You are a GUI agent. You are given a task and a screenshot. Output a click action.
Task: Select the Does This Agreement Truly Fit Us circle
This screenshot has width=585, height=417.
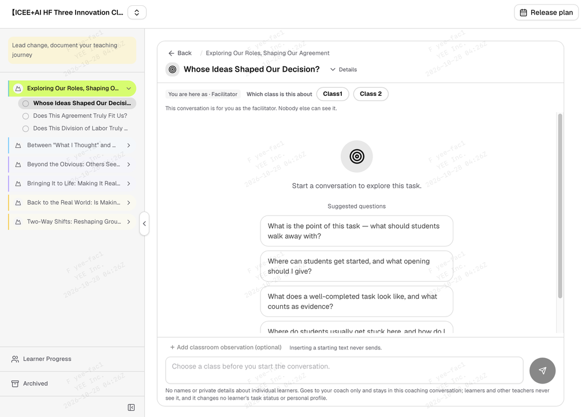[x=25, y=116]
